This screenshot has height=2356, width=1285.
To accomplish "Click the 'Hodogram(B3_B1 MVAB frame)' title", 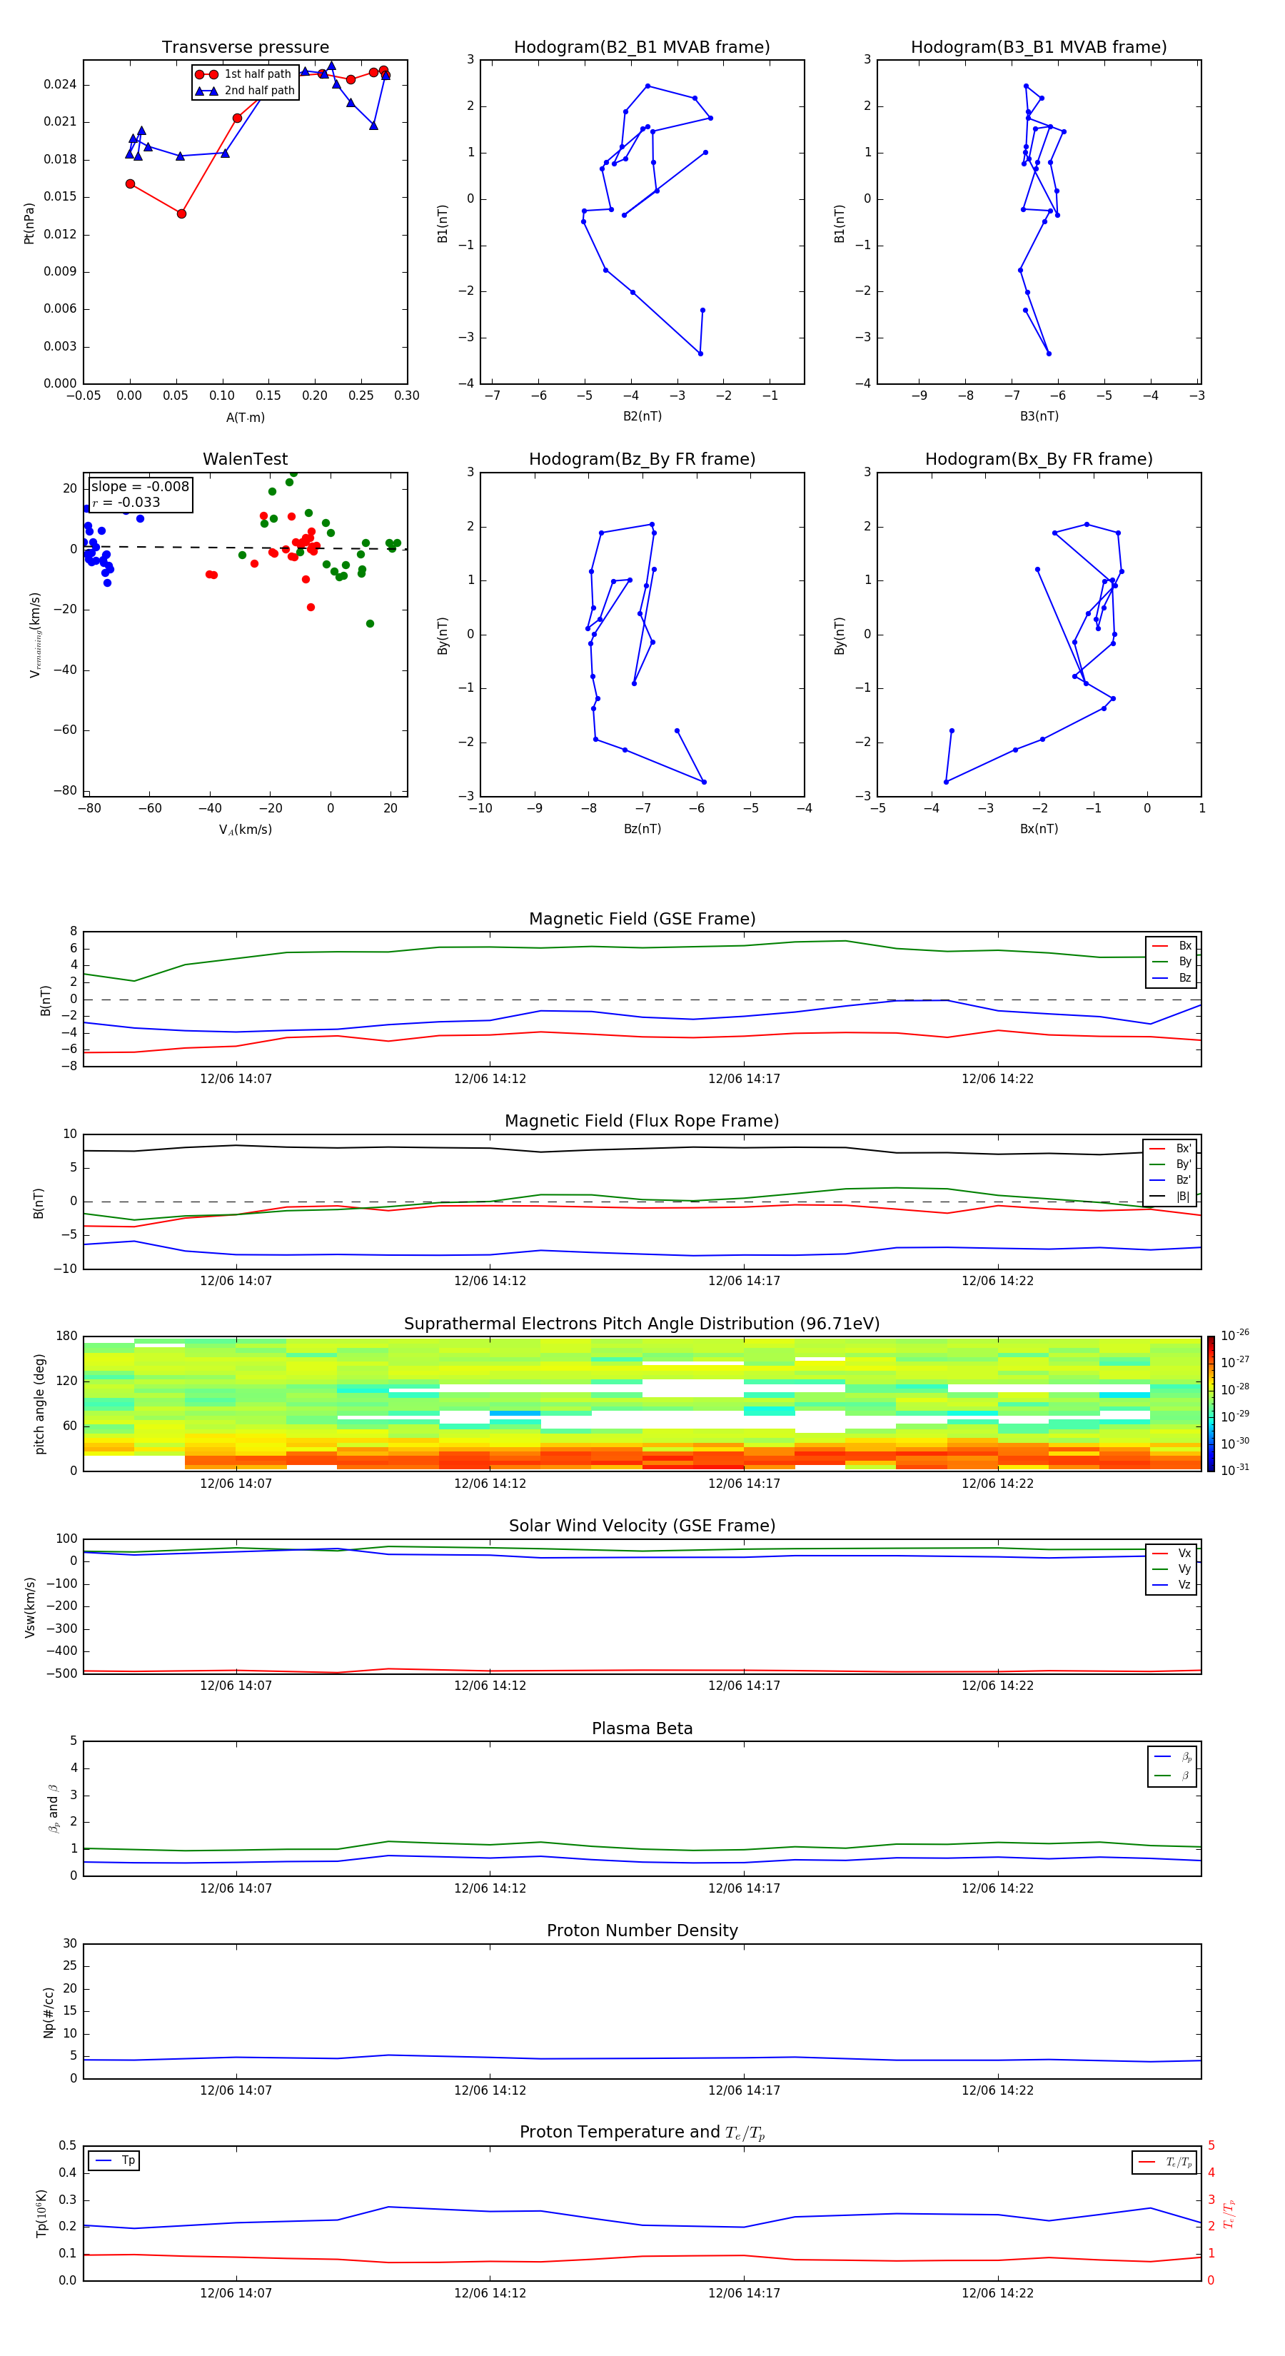I will 1039,48.
